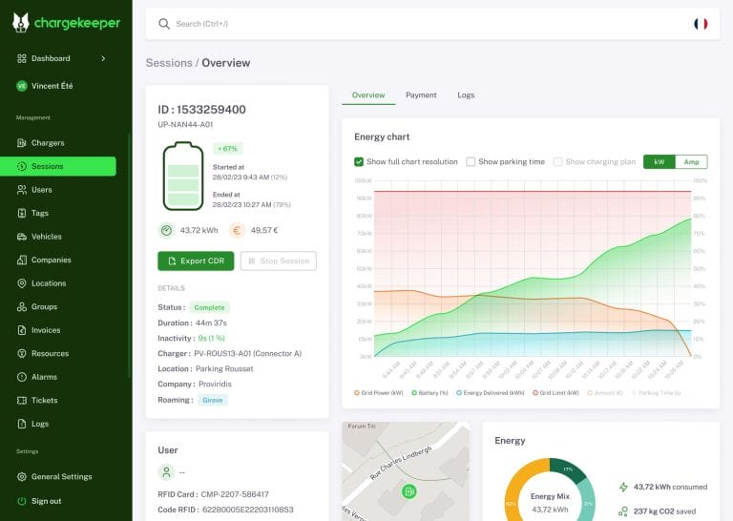Click the French flag language icon
The width and height of the screenshot is (733, 521).
pyautogui.click(x=701, y=24)
